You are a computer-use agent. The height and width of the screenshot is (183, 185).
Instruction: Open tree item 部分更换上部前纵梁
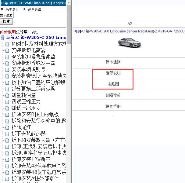(x=34, y=89)
